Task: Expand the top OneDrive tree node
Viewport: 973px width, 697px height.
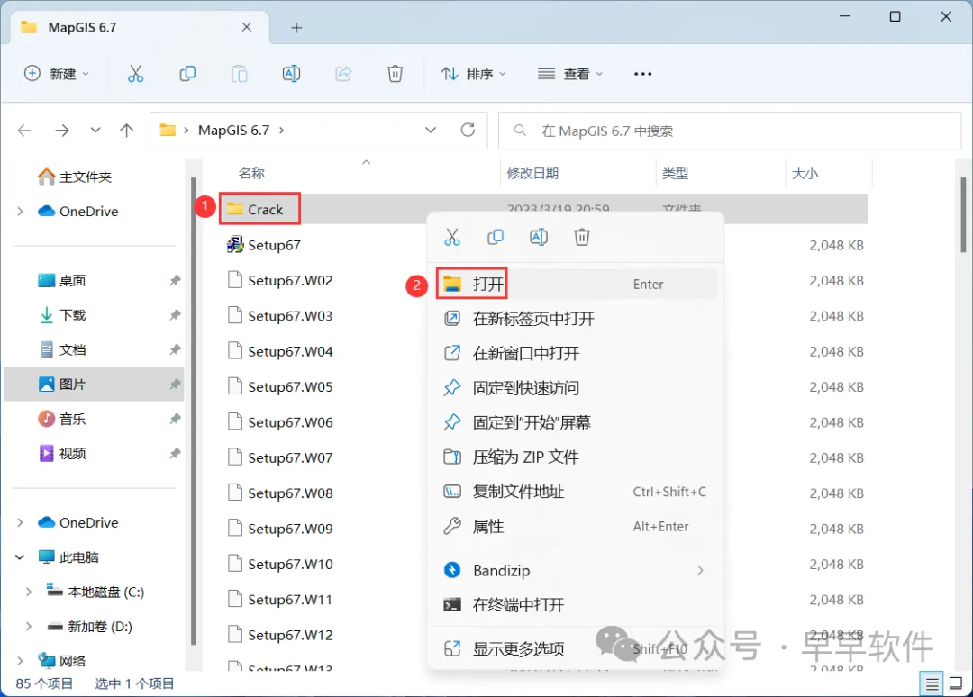Action: tap(20, 212)
